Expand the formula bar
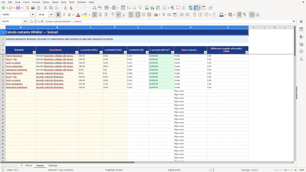 pos(294,22)
